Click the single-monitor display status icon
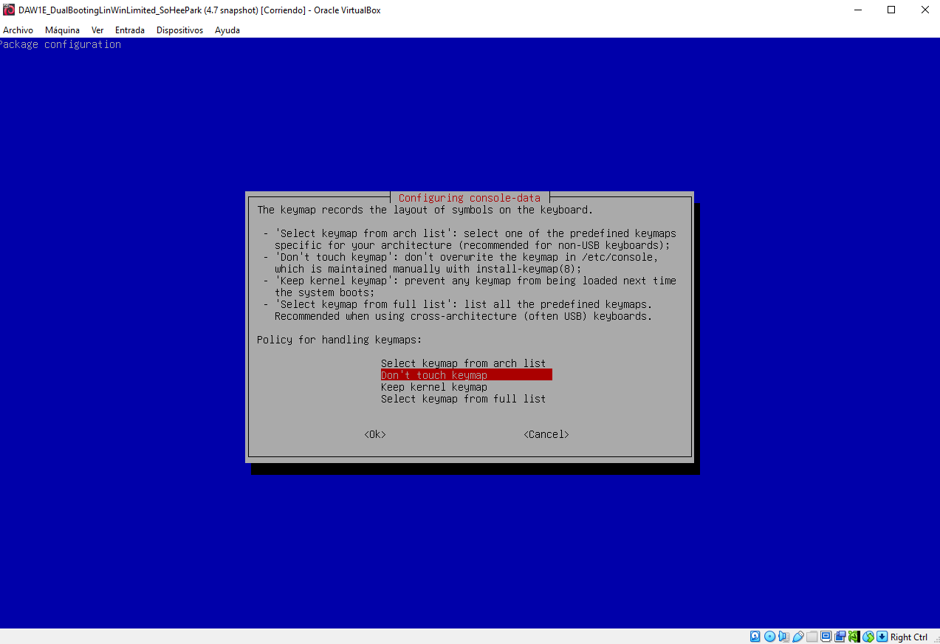Image resolution: width=940 pixels, height=644 pixels. pyautogui.click(x=826, y=637)
